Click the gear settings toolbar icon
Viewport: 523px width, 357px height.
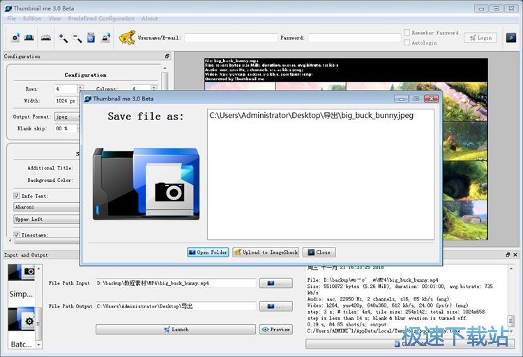(x=15, y=38)
